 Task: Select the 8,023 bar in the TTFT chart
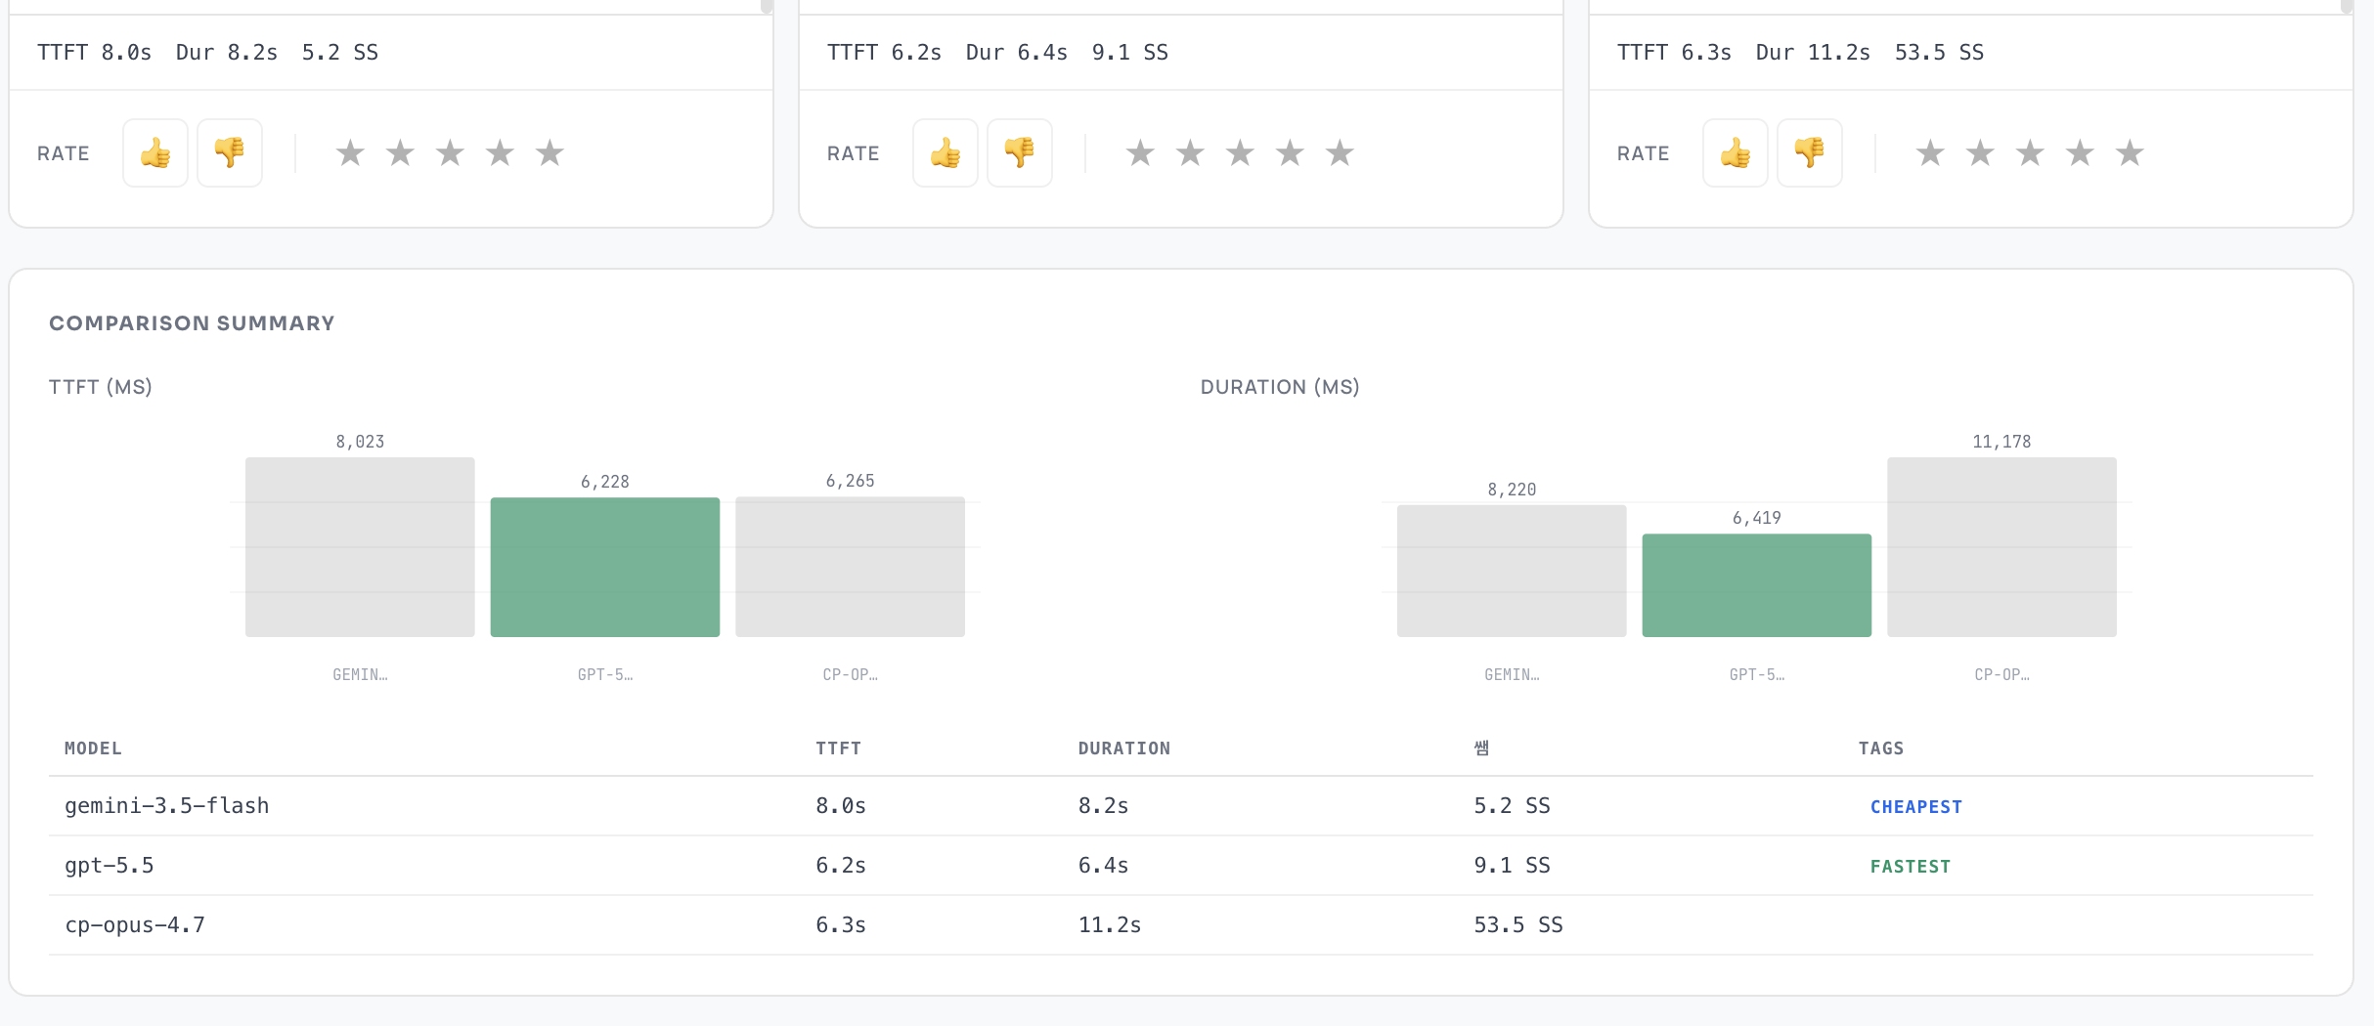pos(360,547)
